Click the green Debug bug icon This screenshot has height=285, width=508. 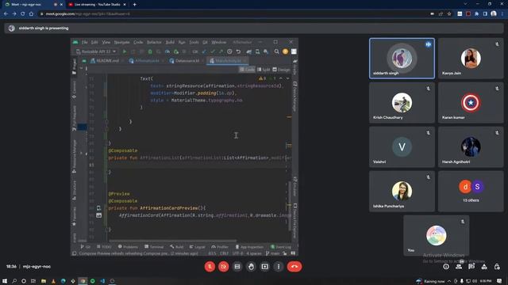point(150,51)
